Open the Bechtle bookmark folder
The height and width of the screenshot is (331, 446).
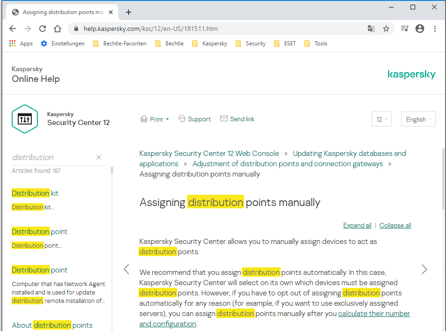point(169,44)
